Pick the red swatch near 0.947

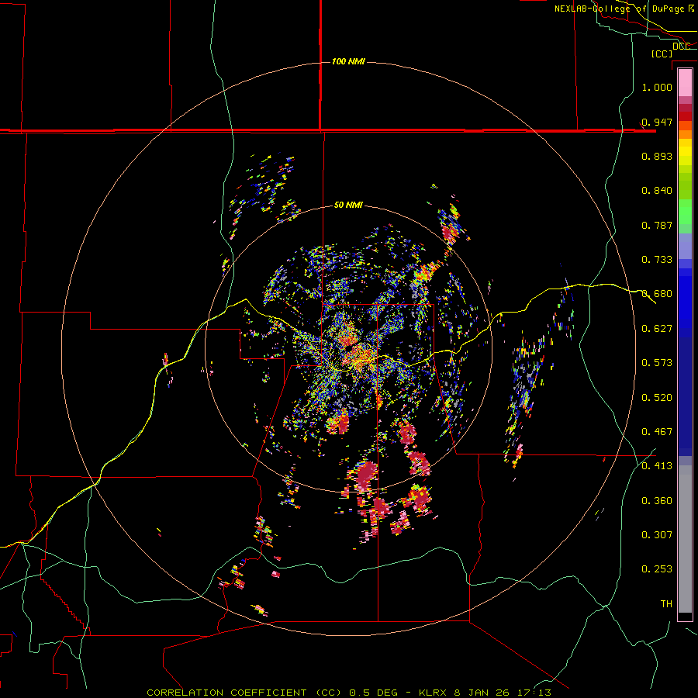click(x=685, y=116)
